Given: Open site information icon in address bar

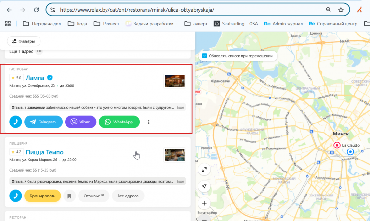Looking at the screenshot, I should point(53,10).
